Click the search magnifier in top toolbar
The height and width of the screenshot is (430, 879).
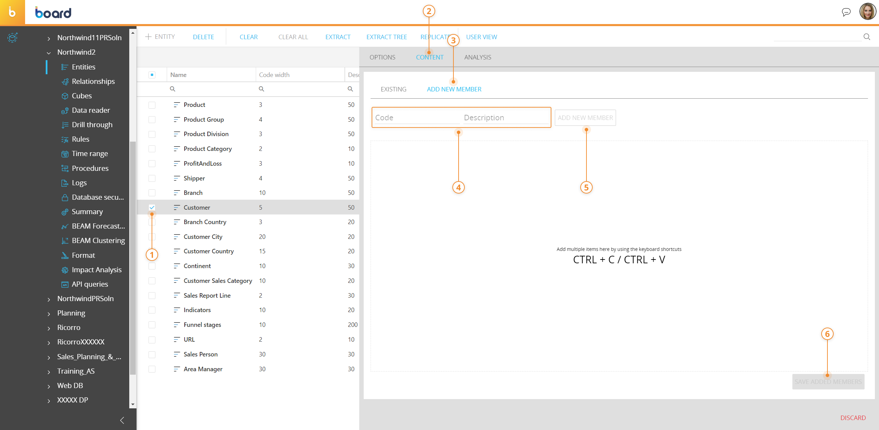tap(867, 37)
